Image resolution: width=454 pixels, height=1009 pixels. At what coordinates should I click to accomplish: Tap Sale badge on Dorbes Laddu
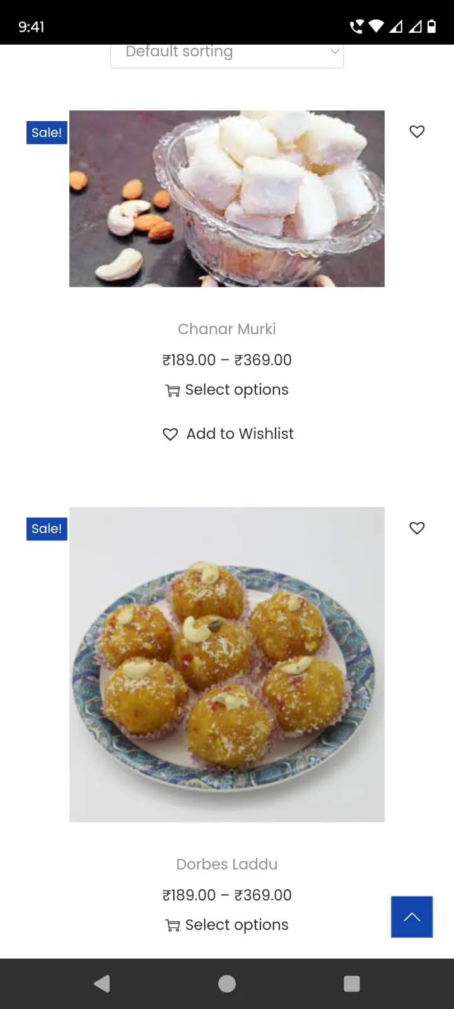pos(47,528)
